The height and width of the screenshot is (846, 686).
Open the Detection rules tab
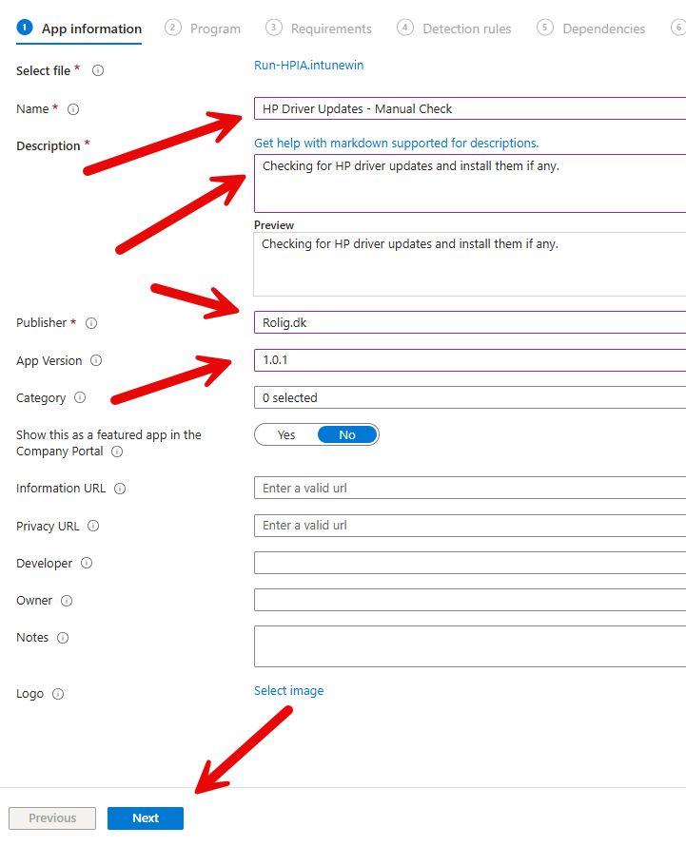[x=466, y=29]
